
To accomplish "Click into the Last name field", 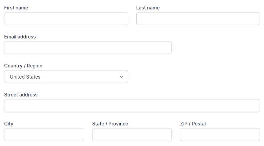I will pos(198,19).
